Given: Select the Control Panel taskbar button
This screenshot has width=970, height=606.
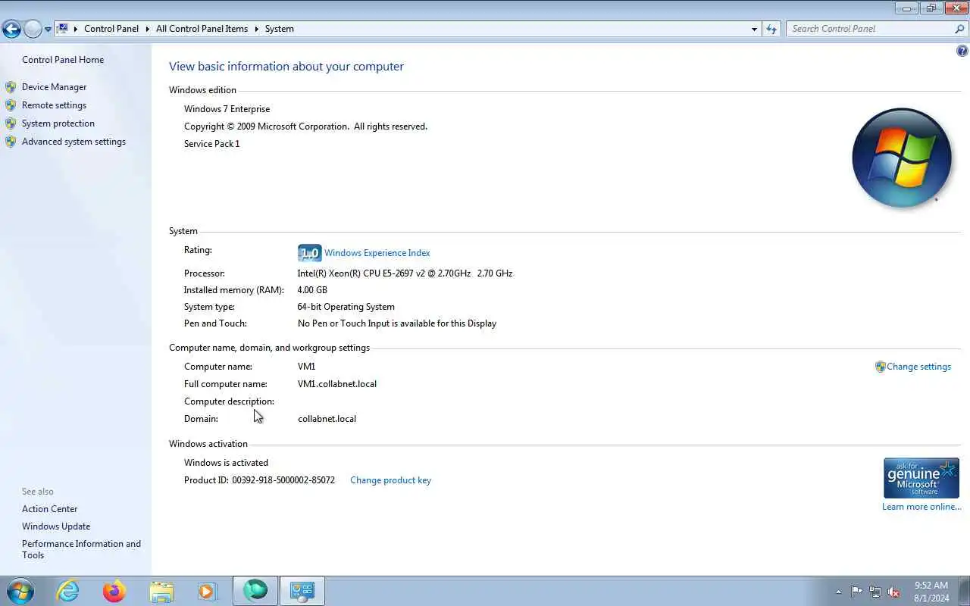Looking at the screenshot, I should click(x=302, y=591).
